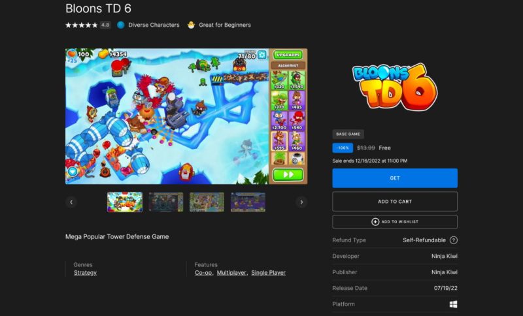Click the struck-through $13.99 price
The image size is (523, 316).
[366, 148]
